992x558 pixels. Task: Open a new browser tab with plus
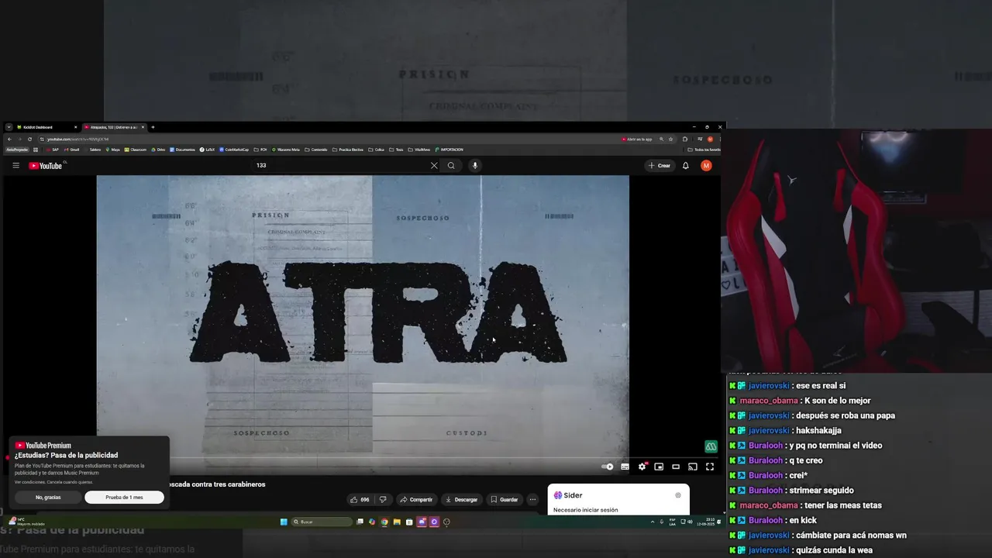pos(153,127)
